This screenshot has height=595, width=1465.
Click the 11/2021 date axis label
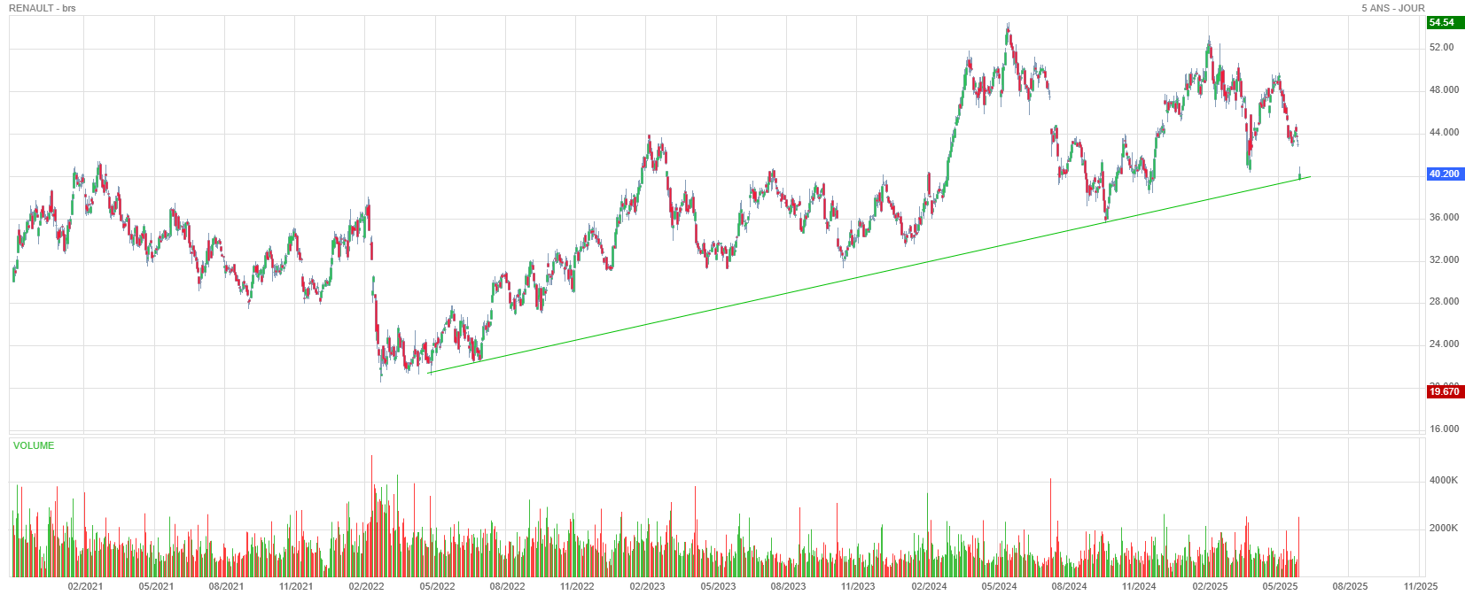pos(296,586)
